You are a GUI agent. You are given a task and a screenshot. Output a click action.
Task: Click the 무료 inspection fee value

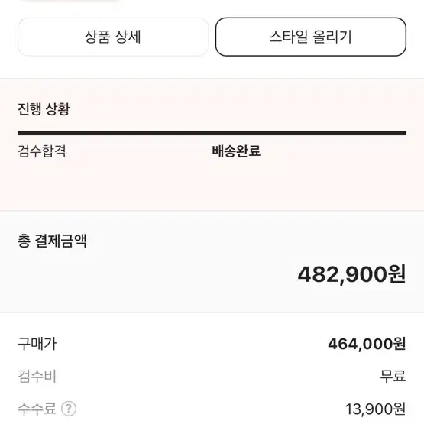pos(393,376)
